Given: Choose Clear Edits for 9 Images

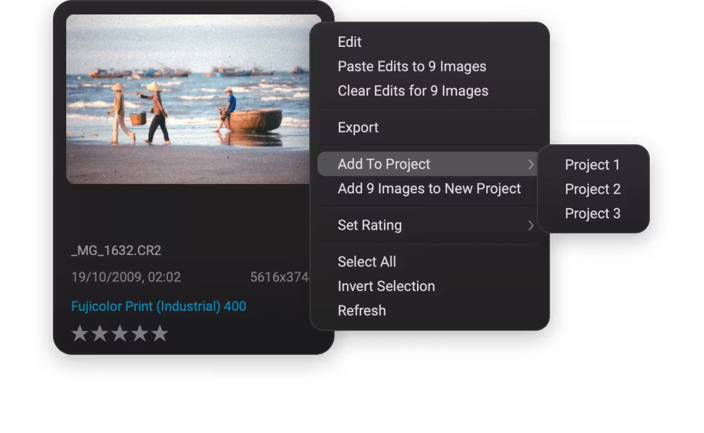Looking at the screenshot, I should [413, 91].
